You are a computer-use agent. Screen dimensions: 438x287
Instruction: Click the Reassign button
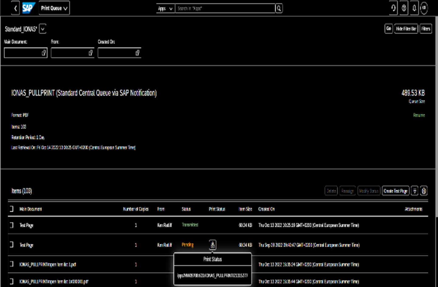pyautogui.click(x=347, y=191)
